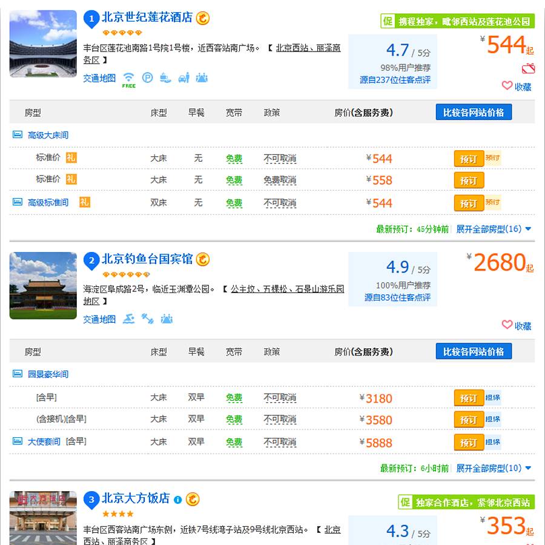Image resolution: width=545 pixels, height=545 pixels.
Task: Click the 礼 gift tag on second 标准价 row
Action: point(71,179)
